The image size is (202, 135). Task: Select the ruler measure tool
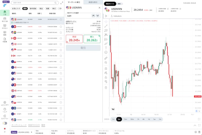pos(106,58)
